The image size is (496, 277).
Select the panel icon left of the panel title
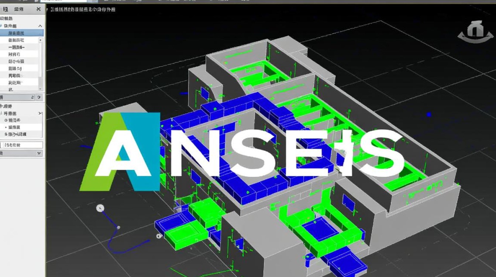click(5, 9)
